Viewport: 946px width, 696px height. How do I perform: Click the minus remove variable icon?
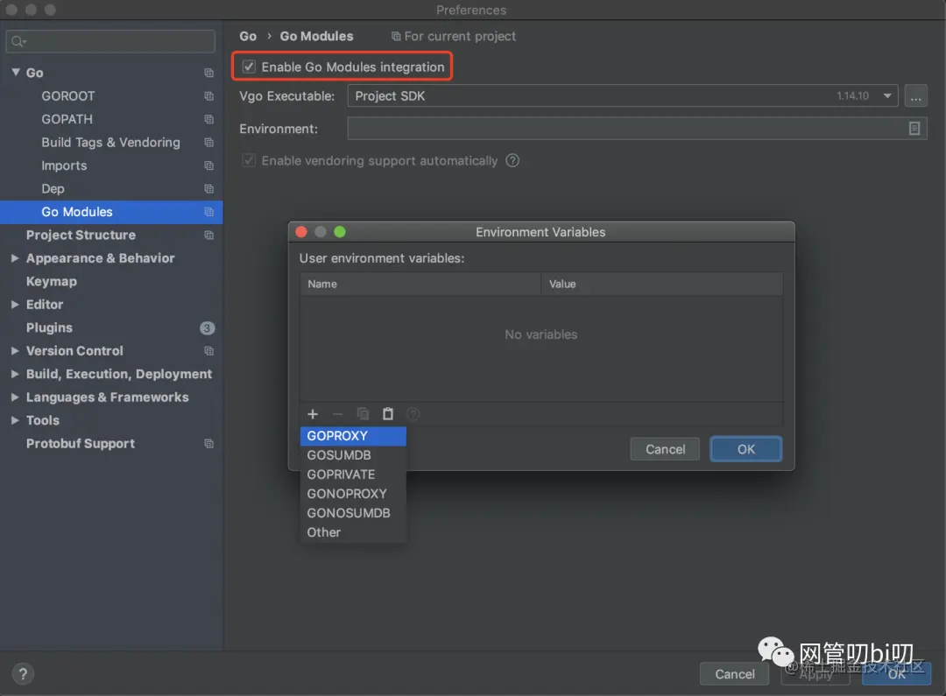click(338, 414)
